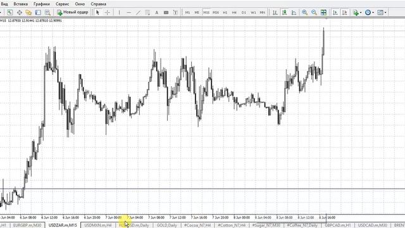Select the Trendline drawing tool

[138, 13]
